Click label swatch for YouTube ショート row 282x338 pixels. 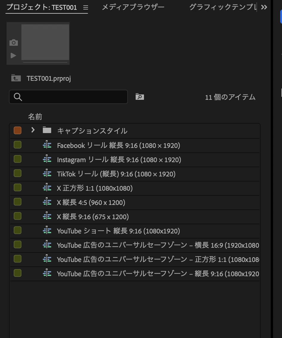[x=18, y=230]
